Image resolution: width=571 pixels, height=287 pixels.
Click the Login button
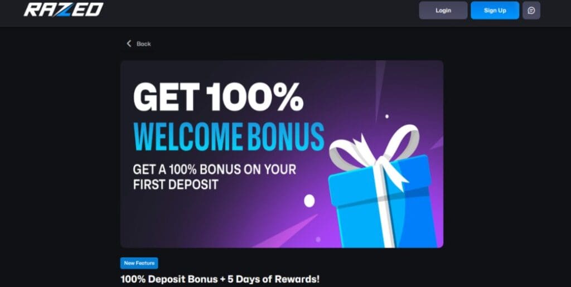(x=443, y=11)
